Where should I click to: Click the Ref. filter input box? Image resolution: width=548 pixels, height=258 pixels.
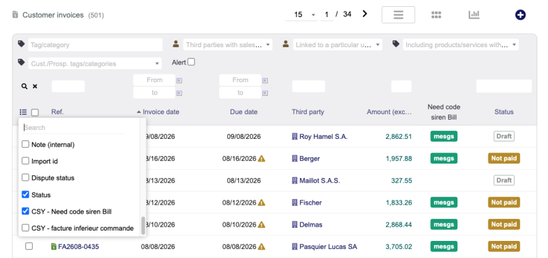click(68, 86)
